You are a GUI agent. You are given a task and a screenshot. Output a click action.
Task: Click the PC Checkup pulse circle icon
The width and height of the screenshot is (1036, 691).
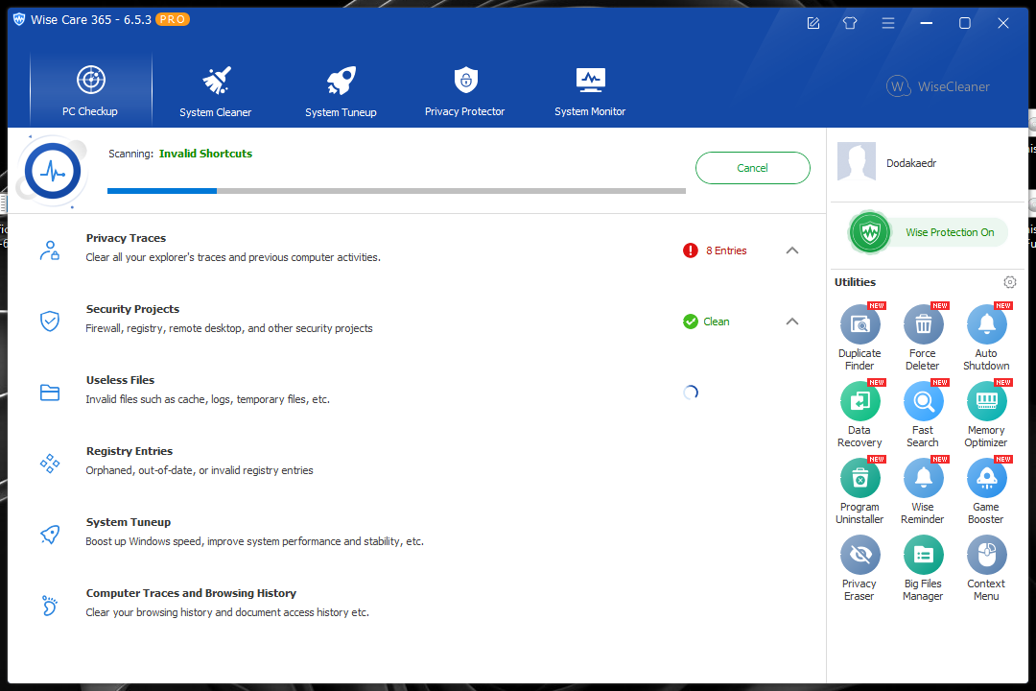(x=53, y=172)
